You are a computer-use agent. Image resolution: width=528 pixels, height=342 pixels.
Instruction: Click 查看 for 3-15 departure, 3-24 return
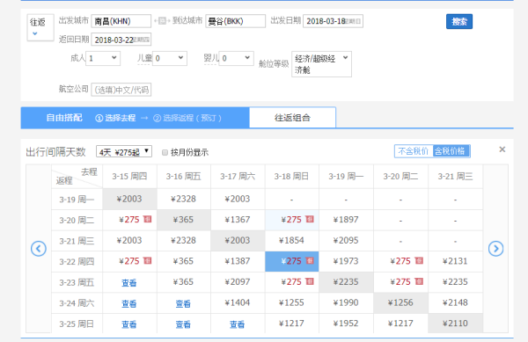(129, 303)
